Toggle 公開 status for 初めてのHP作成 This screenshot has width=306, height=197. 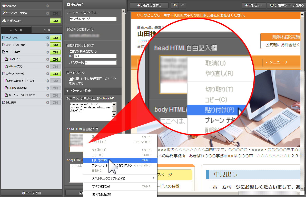(x=55, y=74)
